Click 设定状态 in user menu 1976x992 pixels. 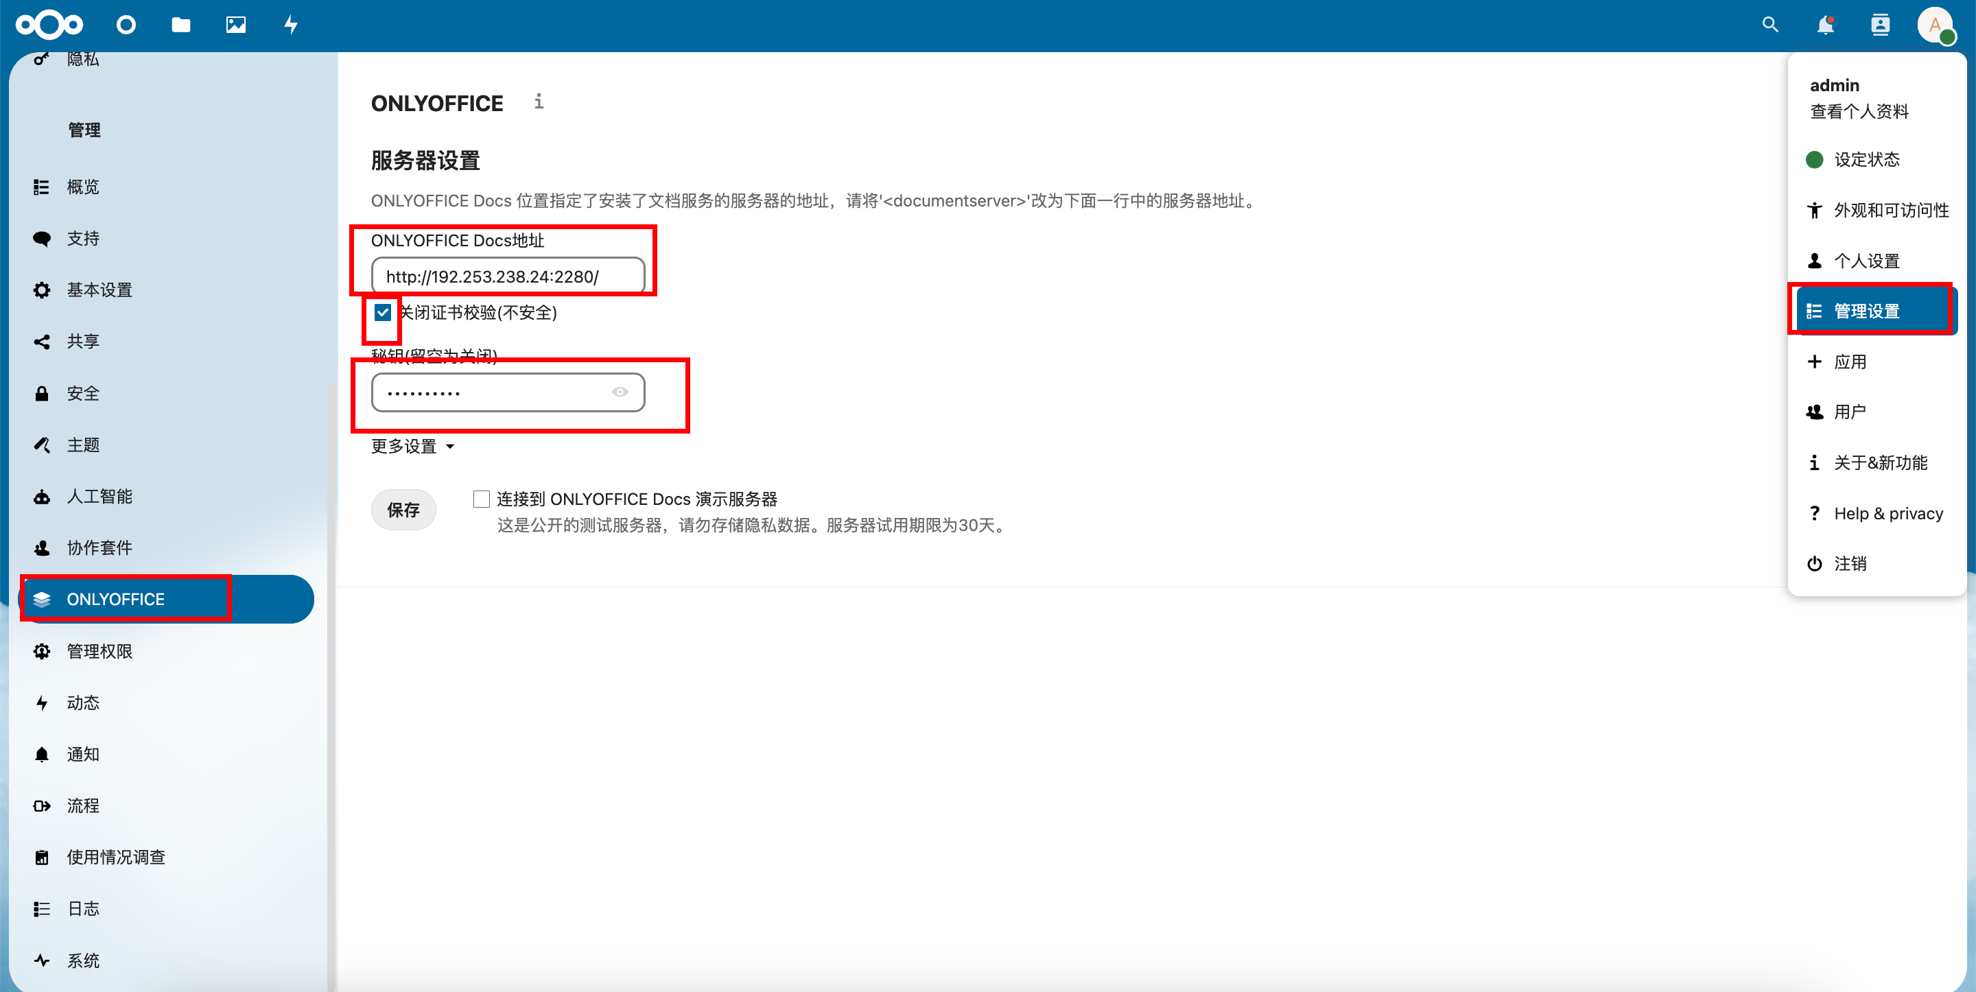click(1877, 160)
